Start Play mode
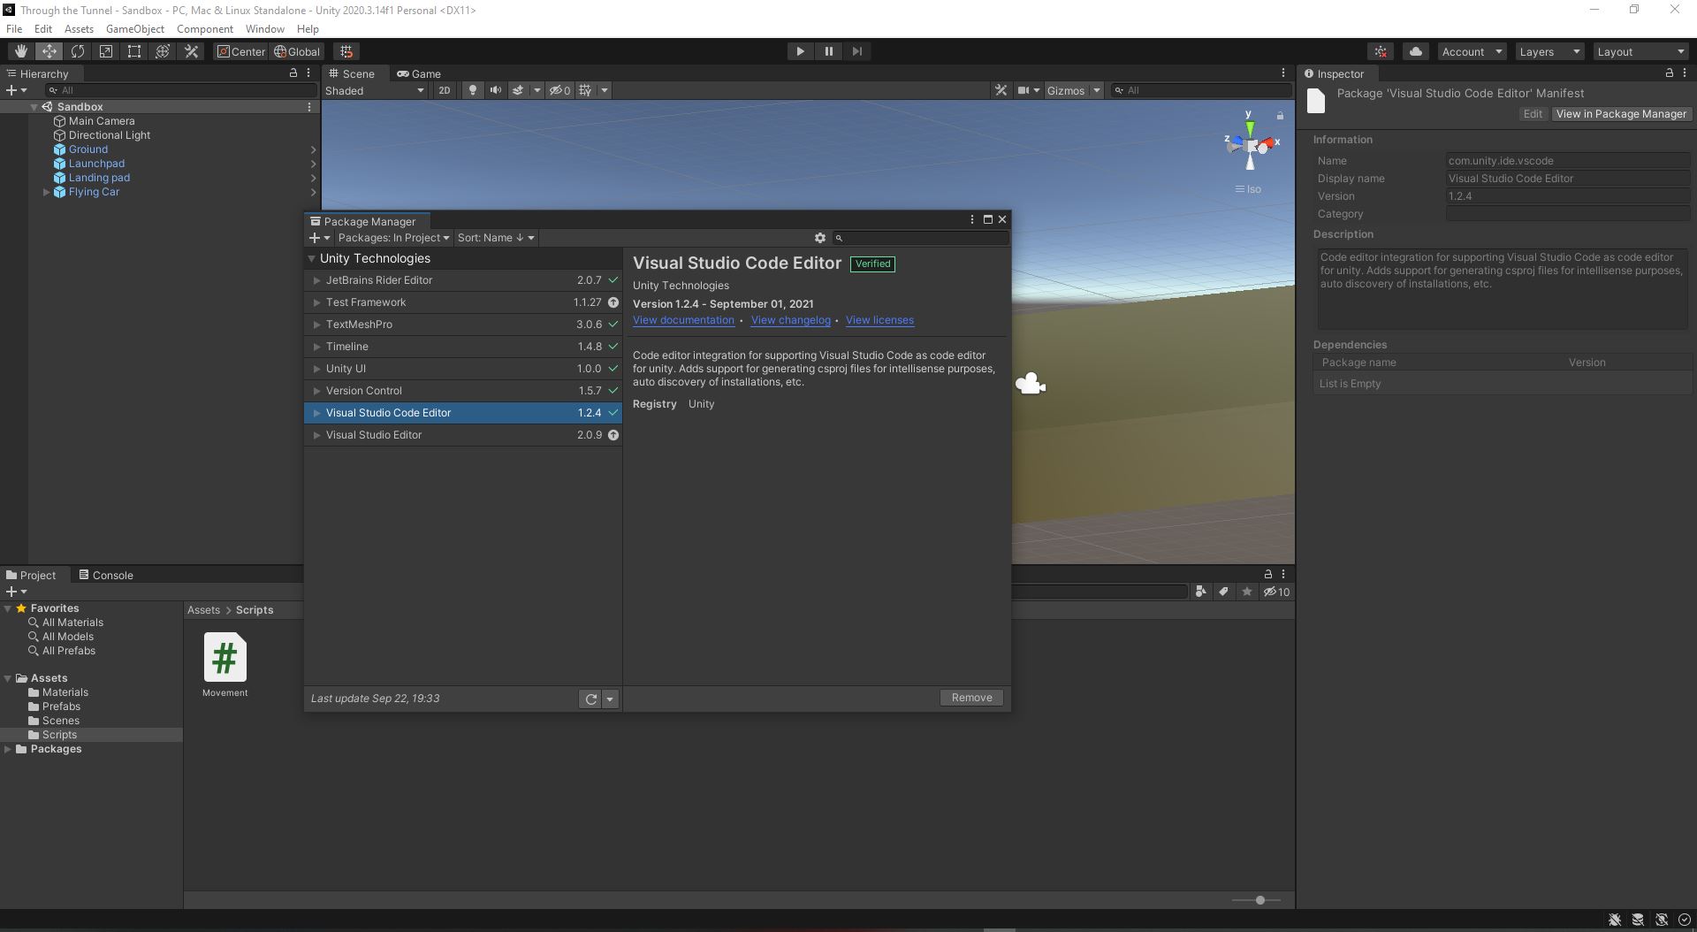The image size is (1697, 932). [800, 51]
